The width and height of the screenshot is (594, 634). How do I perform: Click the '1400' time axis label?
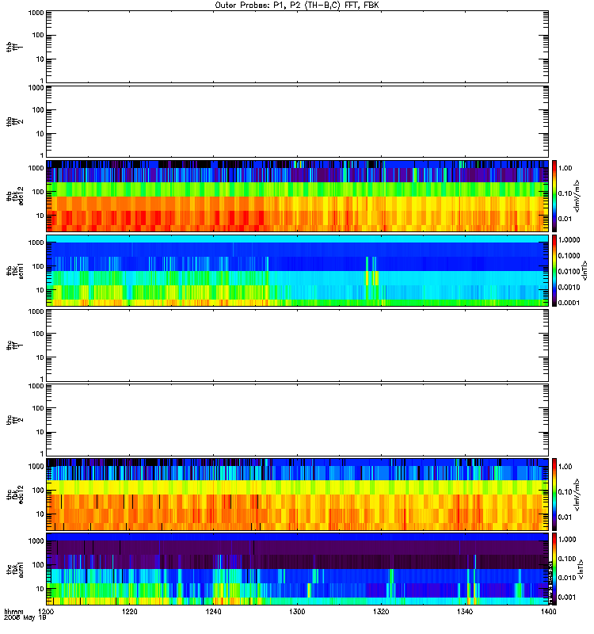pos(548,612)
